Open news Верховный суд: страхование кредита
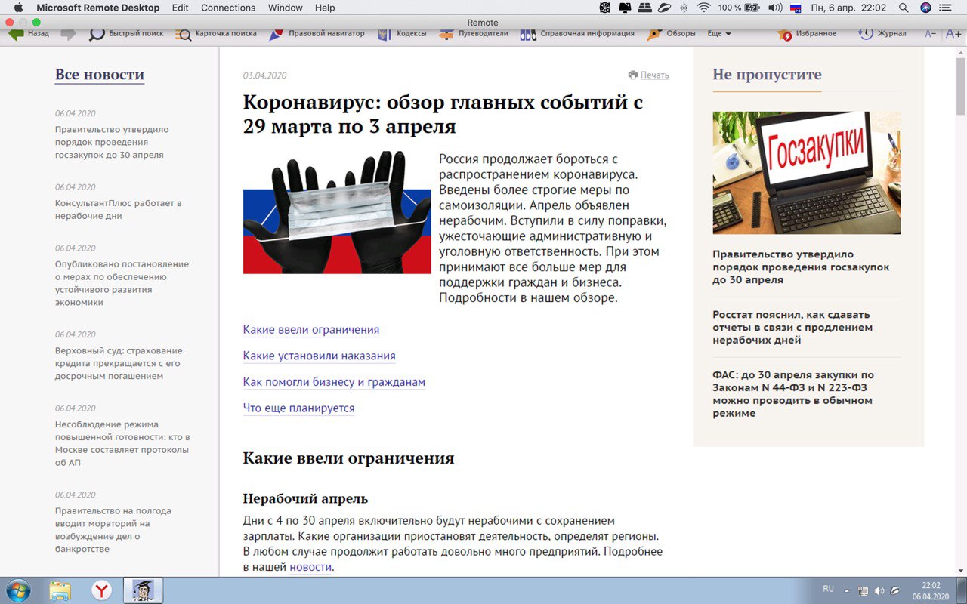This screenshot has height=604, width=967. click(119, 363)
